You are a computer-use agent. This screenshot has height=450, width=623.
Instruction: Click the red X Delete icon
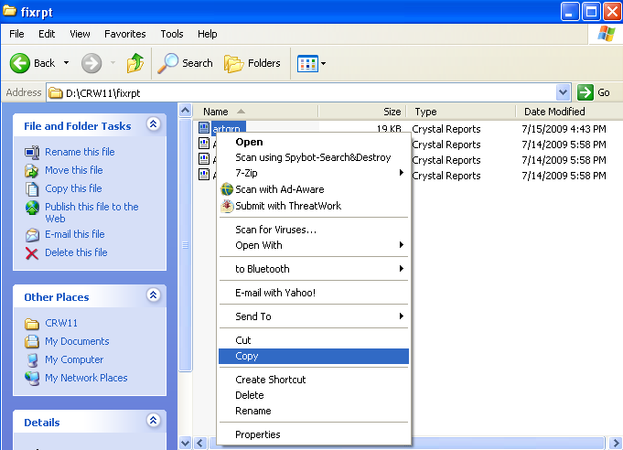(x=32, y=253)
